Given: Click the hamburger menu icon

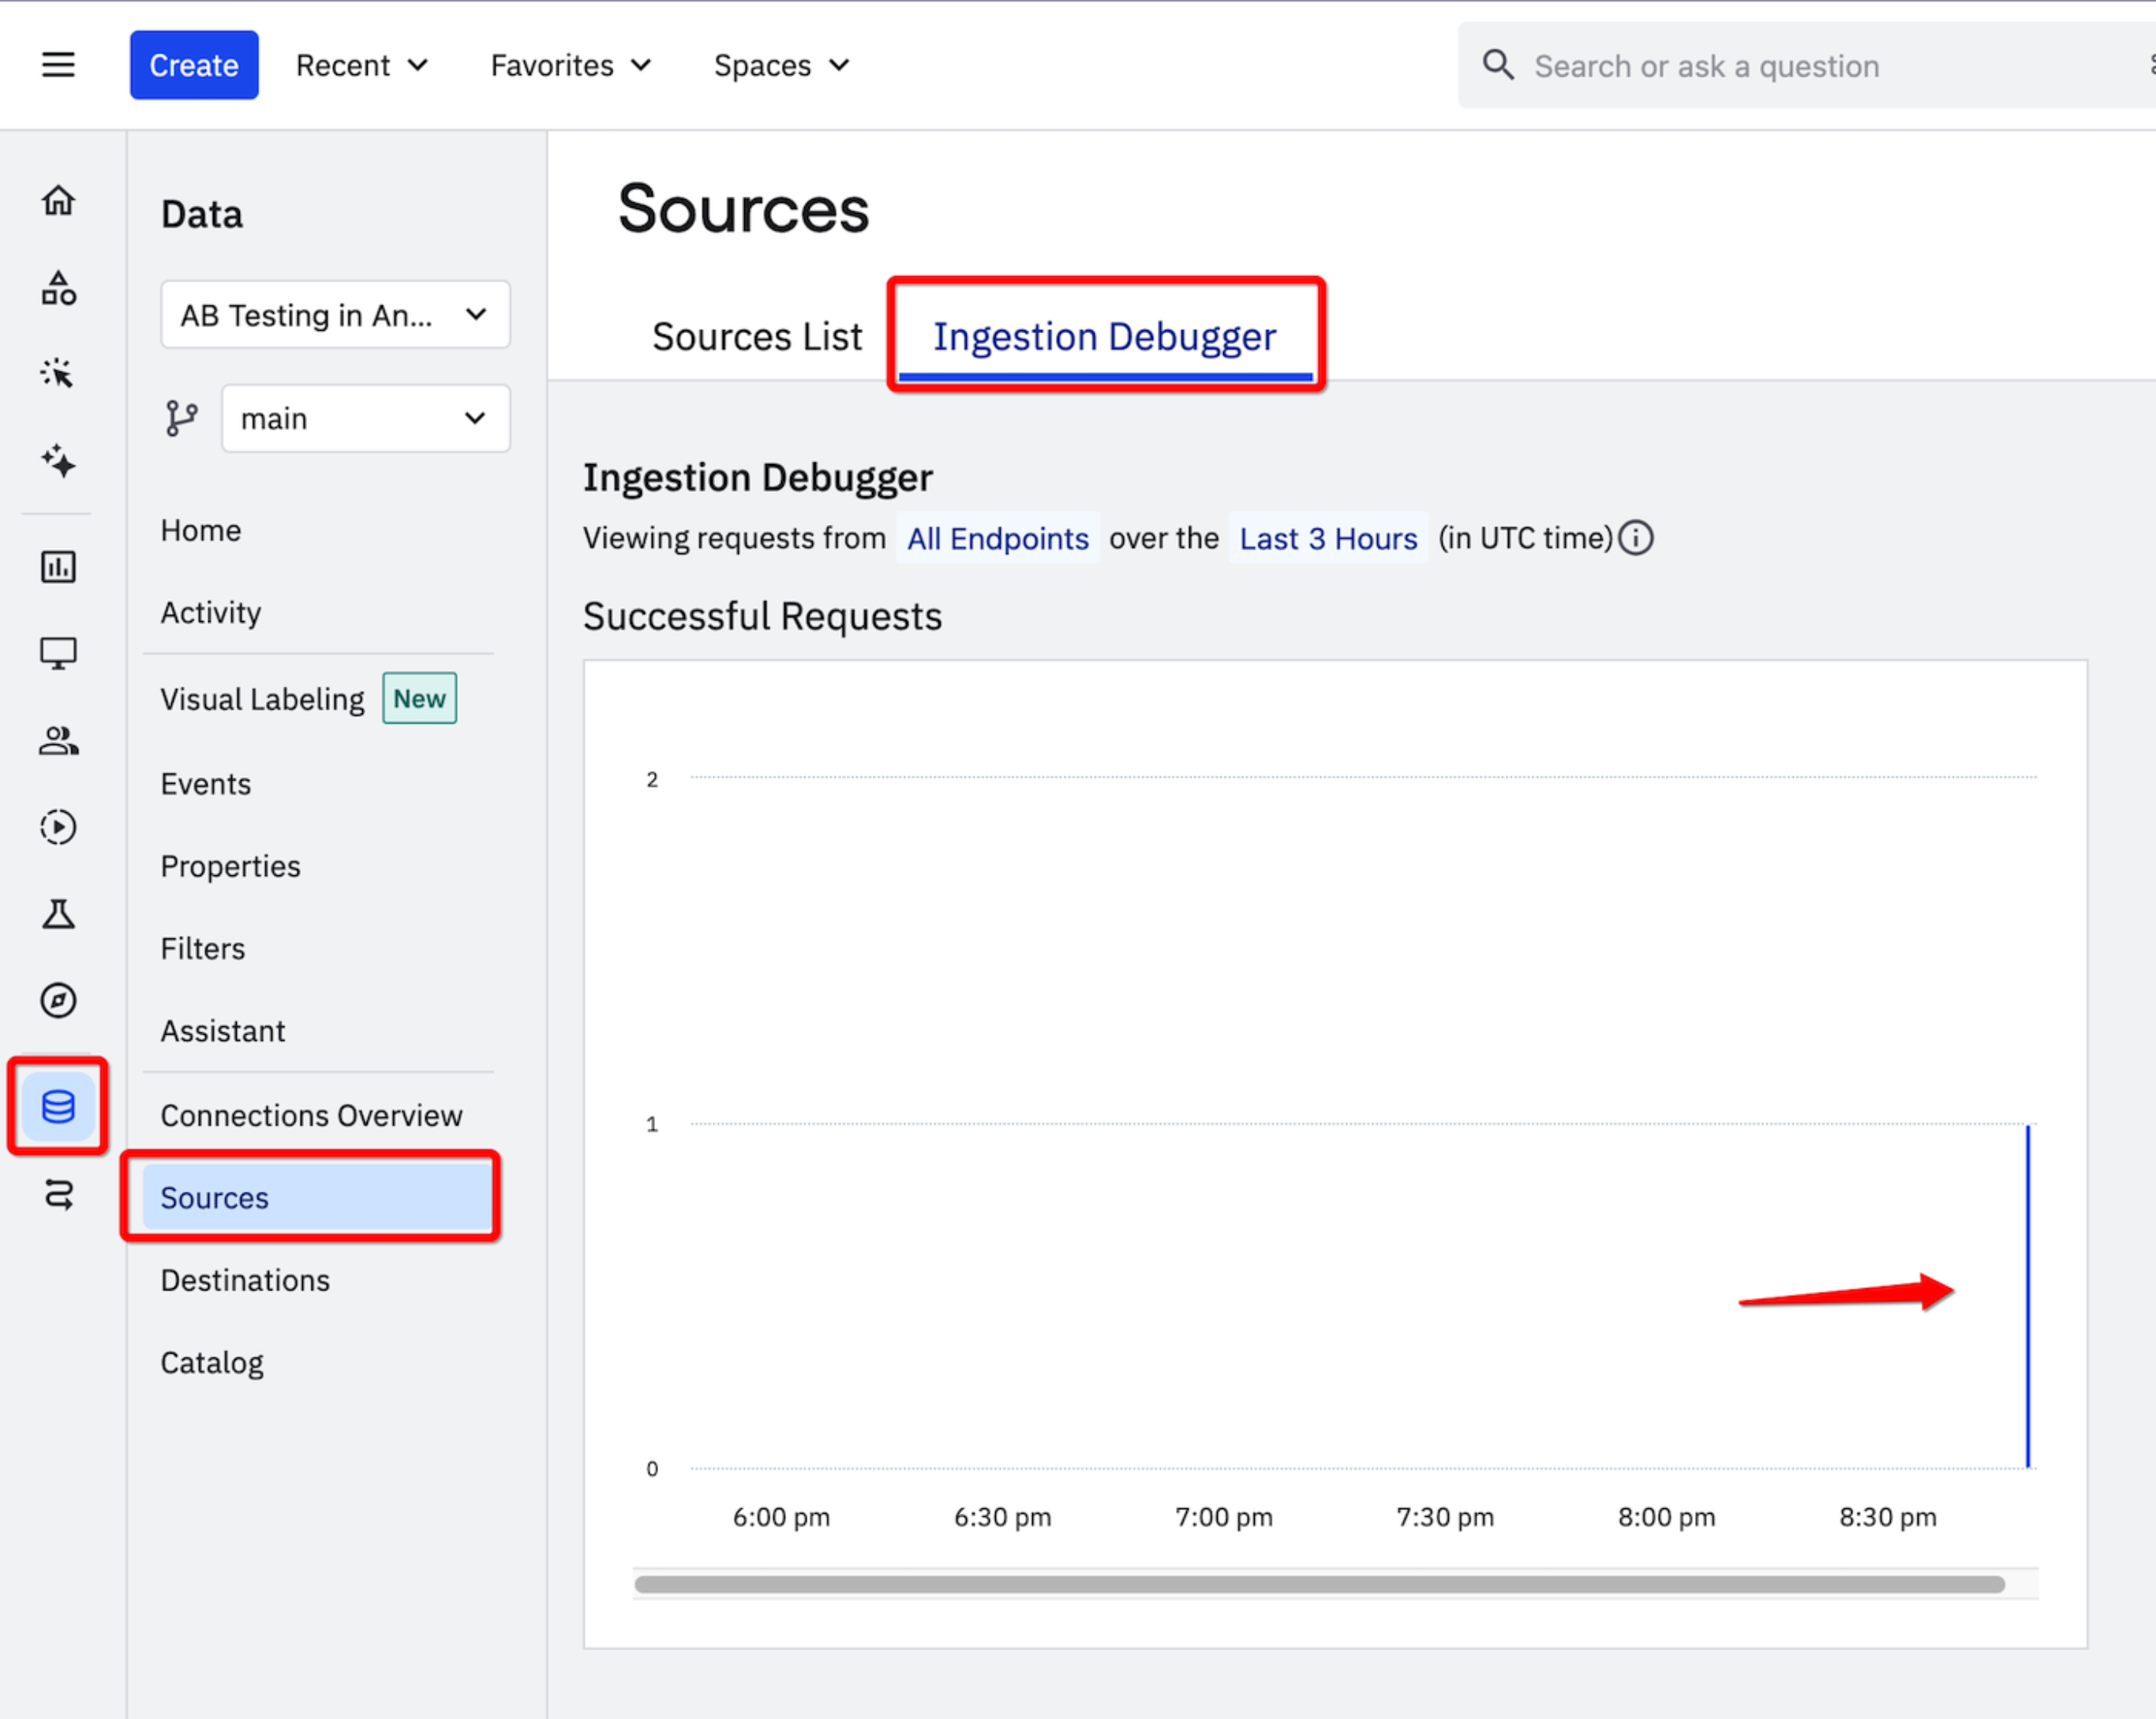Looking at the screenshot, I should 58,65.
